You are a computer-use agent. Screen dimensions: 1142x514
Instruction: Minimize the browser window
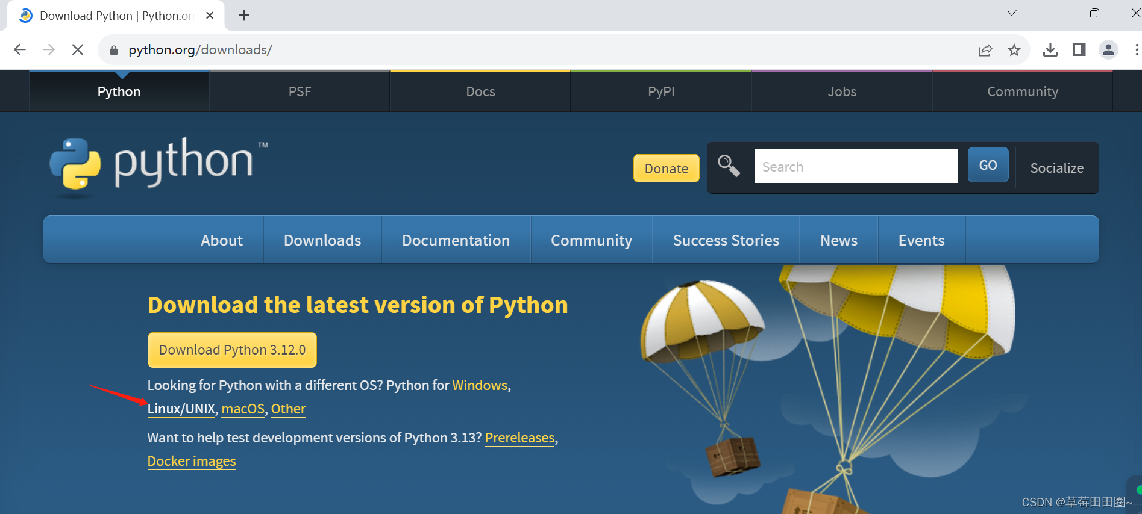(x=1053, y=13)
